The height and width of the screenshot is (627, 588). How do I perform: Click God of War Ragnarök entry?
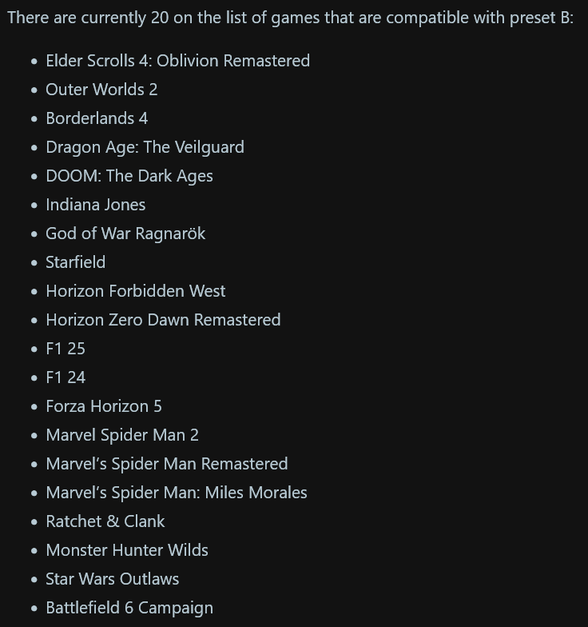125,234
